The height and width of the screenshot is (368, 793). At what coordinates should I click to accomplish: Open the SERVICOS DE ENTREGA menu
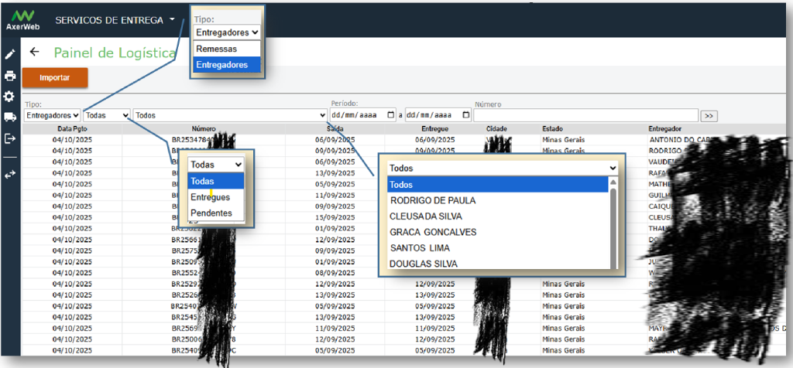click(115, 20)
